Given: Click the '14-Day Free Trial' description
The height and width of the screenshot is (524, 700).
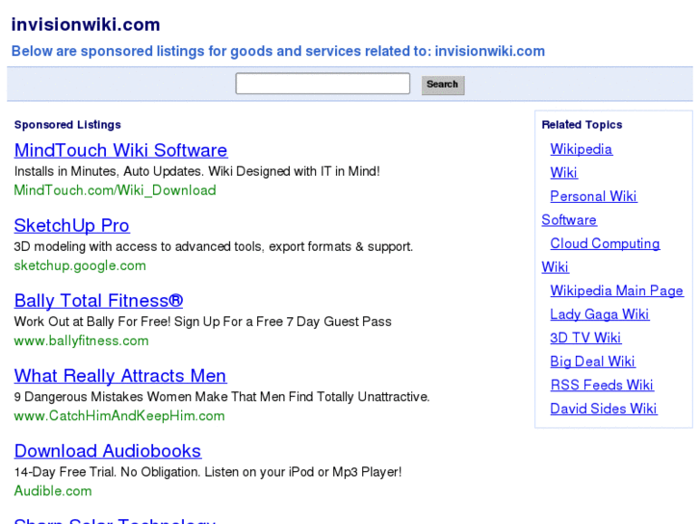Looking at the screenshot, I should 208,472.
